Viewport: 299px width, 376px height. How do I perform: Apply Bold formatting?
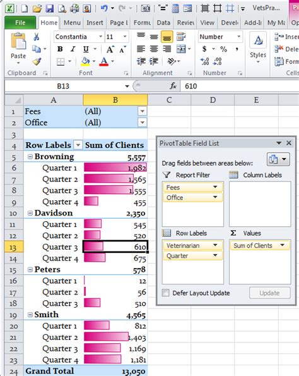[60, 49]
